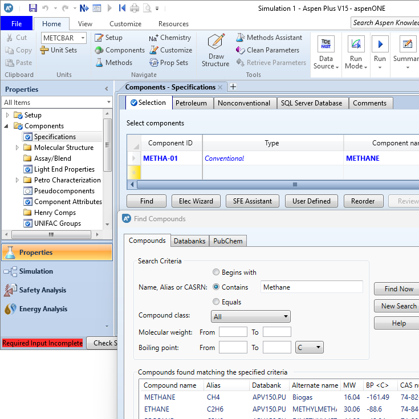Expand the Molecular Structure tree node
Image resolution: width=419 pixels, height=419 pixels.
click(18, 148)
